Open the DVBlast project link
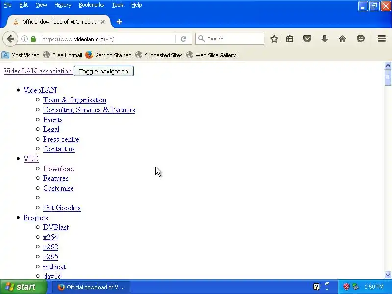Viewport: 392px width, 294px height. [56, 227]
